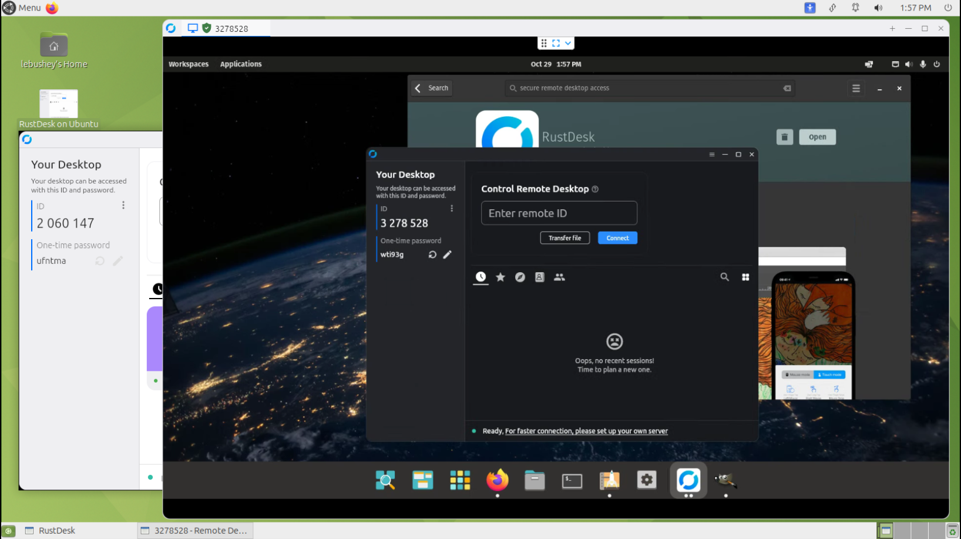Click the accessibility icon in system tray

[x=810, y=8]
